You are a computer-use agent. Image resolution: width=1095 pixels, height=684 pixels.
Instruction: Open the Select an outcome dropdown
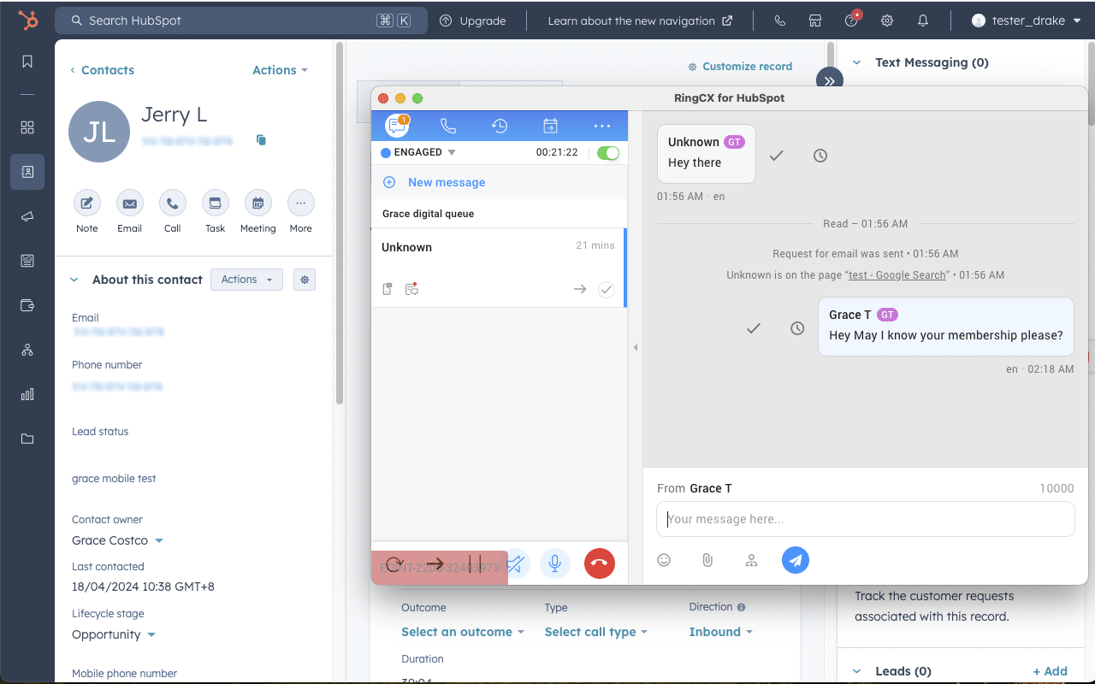click(462, 632)
